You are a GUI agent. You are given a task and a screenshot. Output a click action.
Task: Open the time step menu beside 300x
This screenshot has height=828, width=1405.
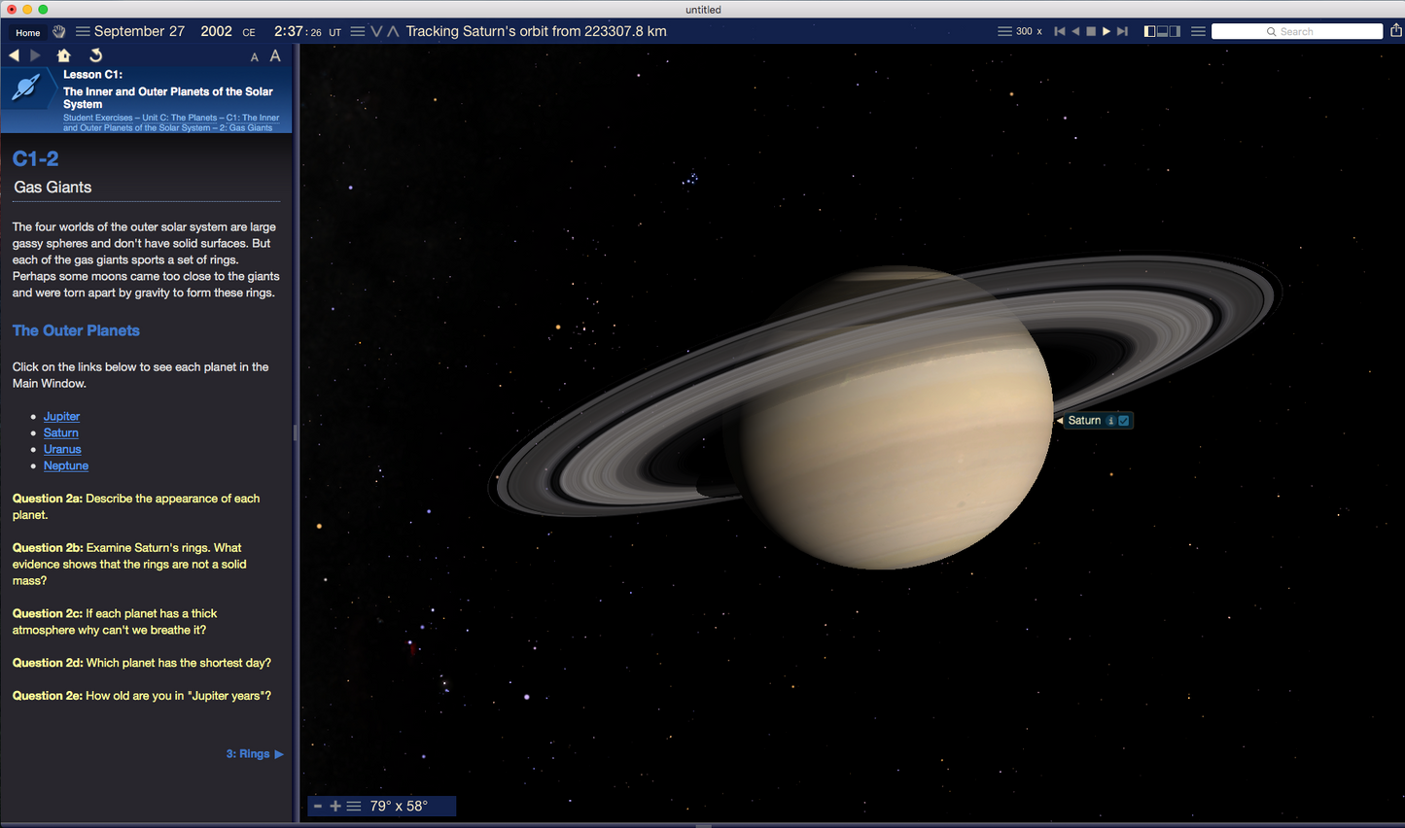click(1004, 31)
